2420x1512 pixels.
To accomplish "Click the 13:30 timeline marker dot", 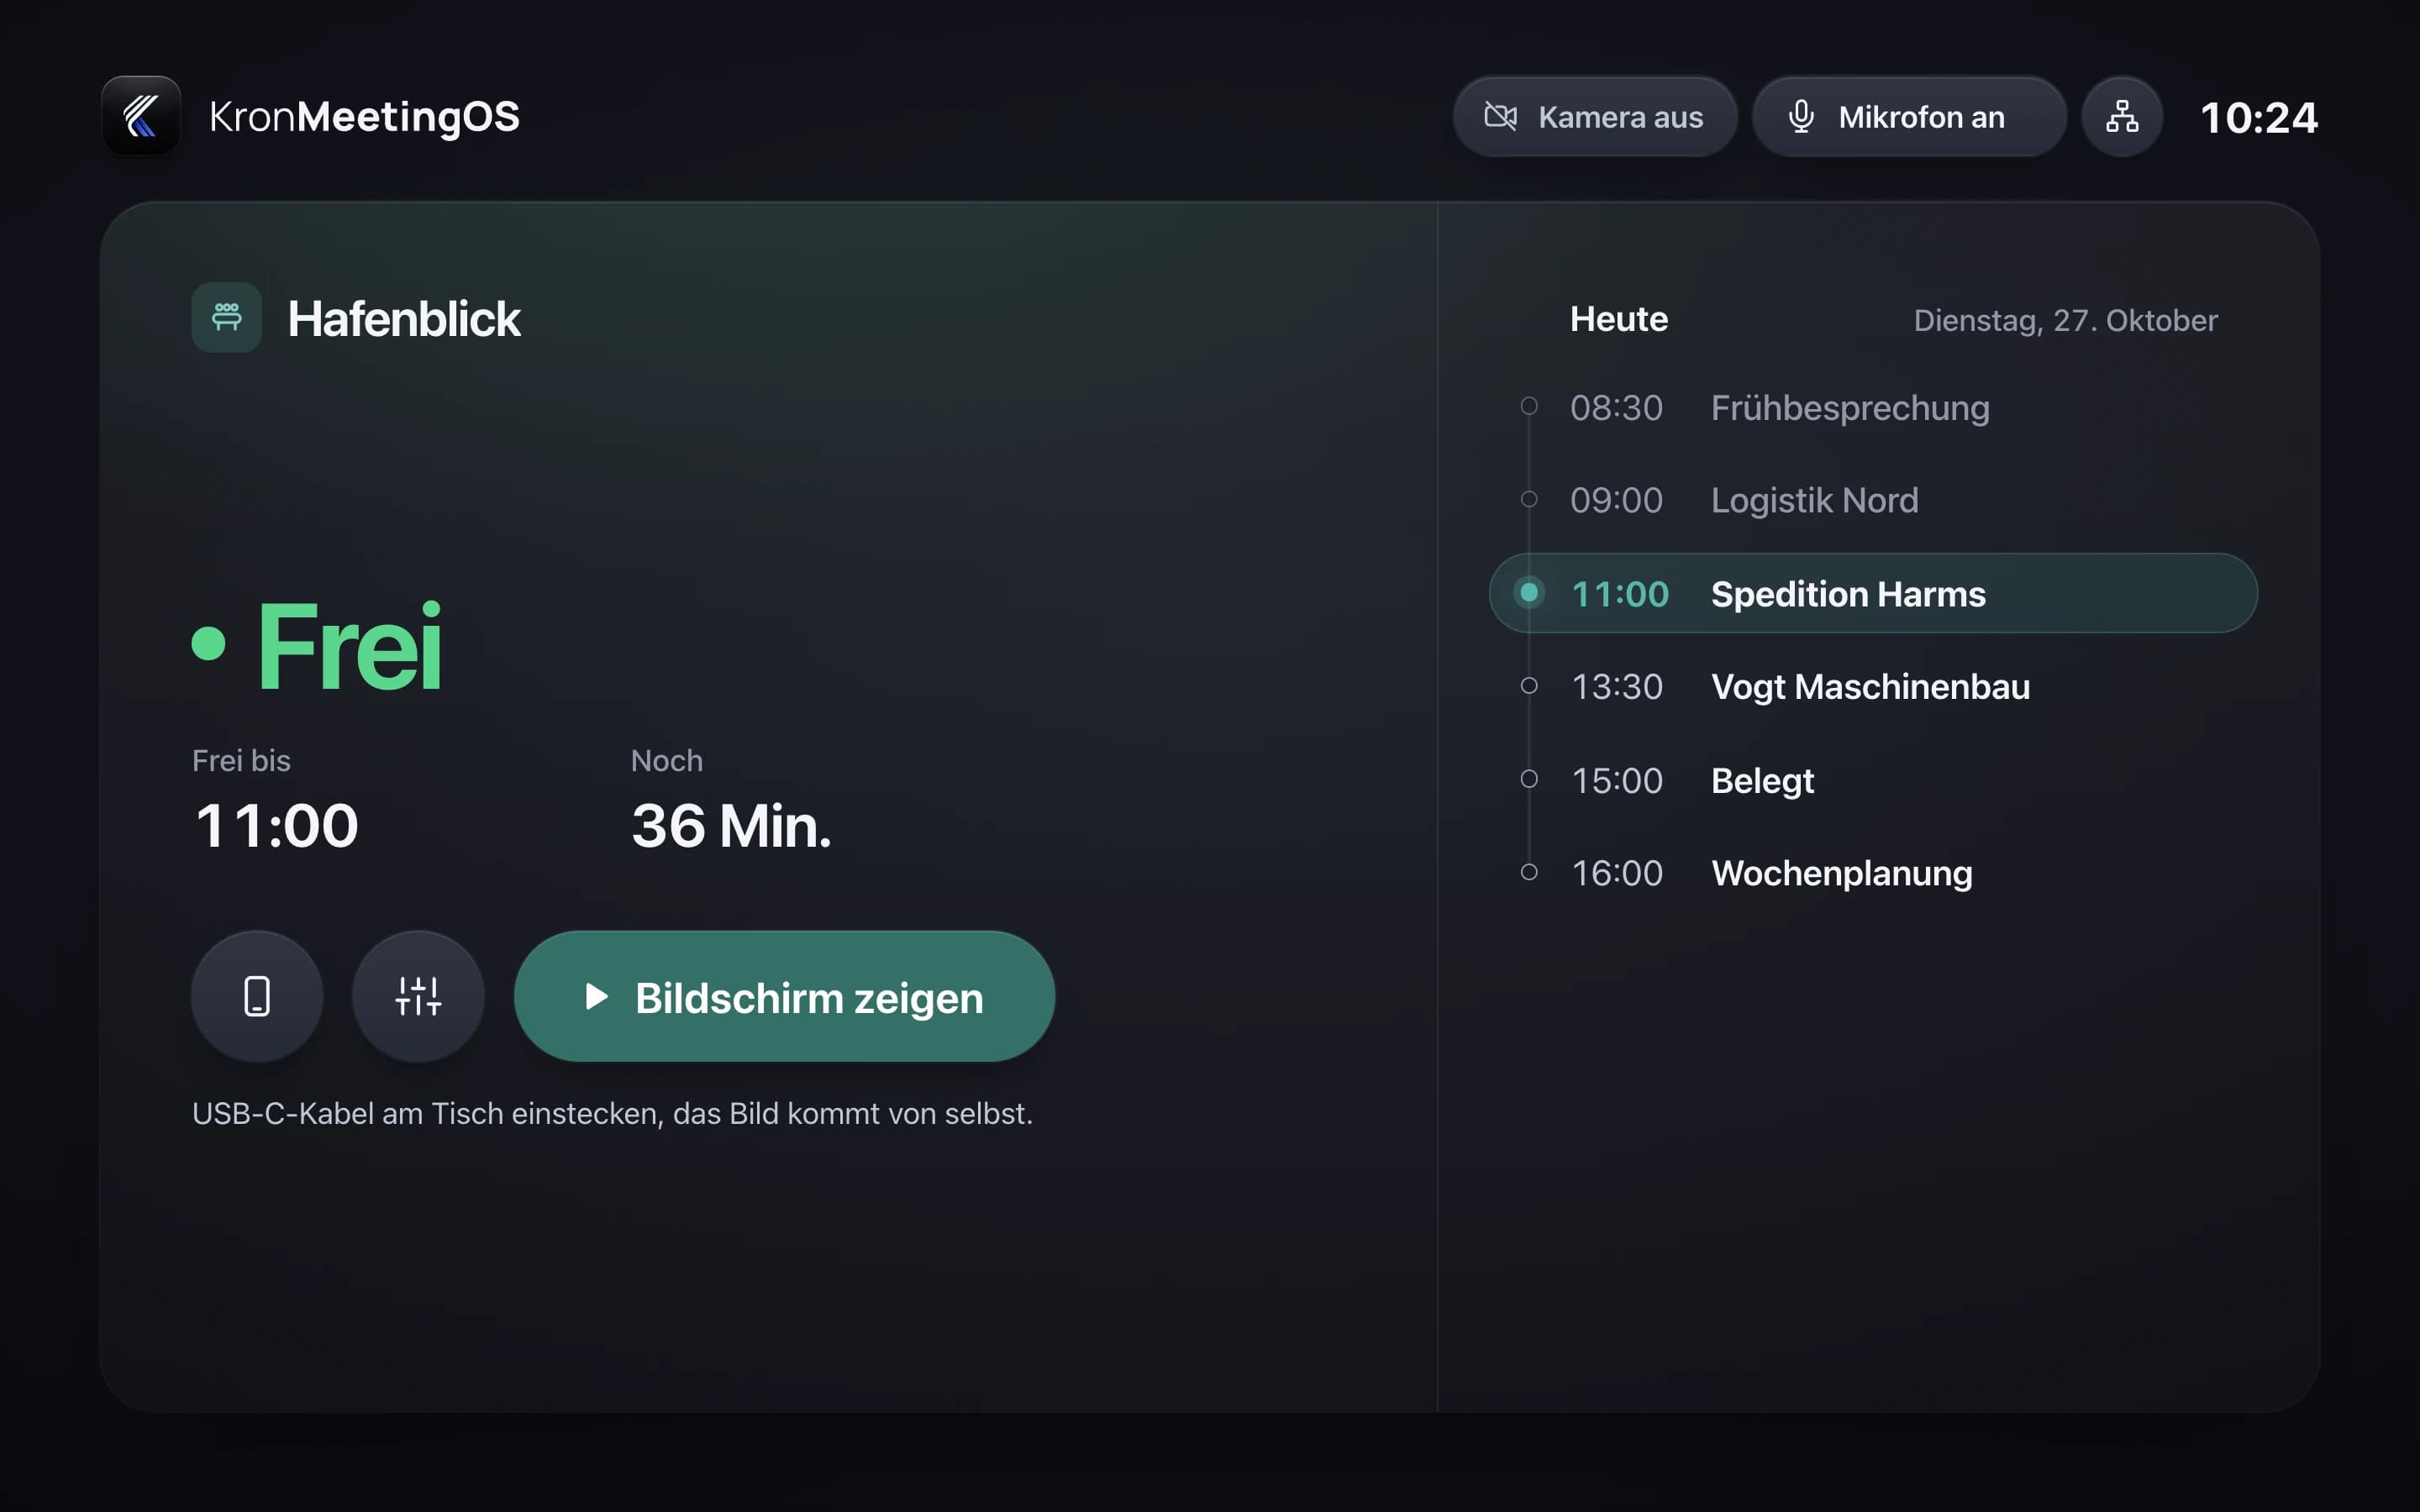I will point(1529,686).
